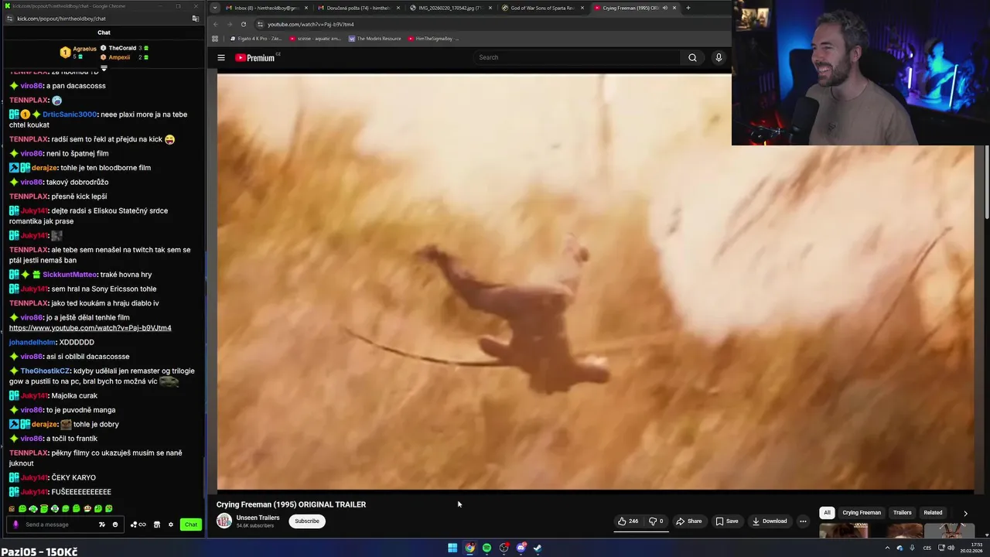Send message with green Chat button

pos(191,525)
